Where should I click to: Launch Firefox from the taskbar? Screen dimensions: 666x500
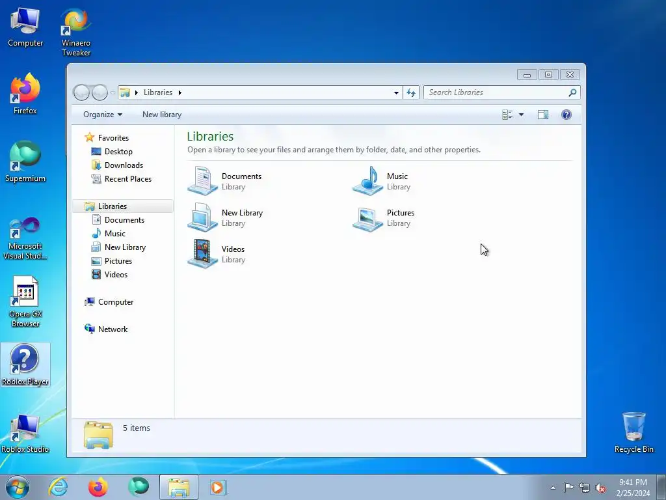point(98,487)
